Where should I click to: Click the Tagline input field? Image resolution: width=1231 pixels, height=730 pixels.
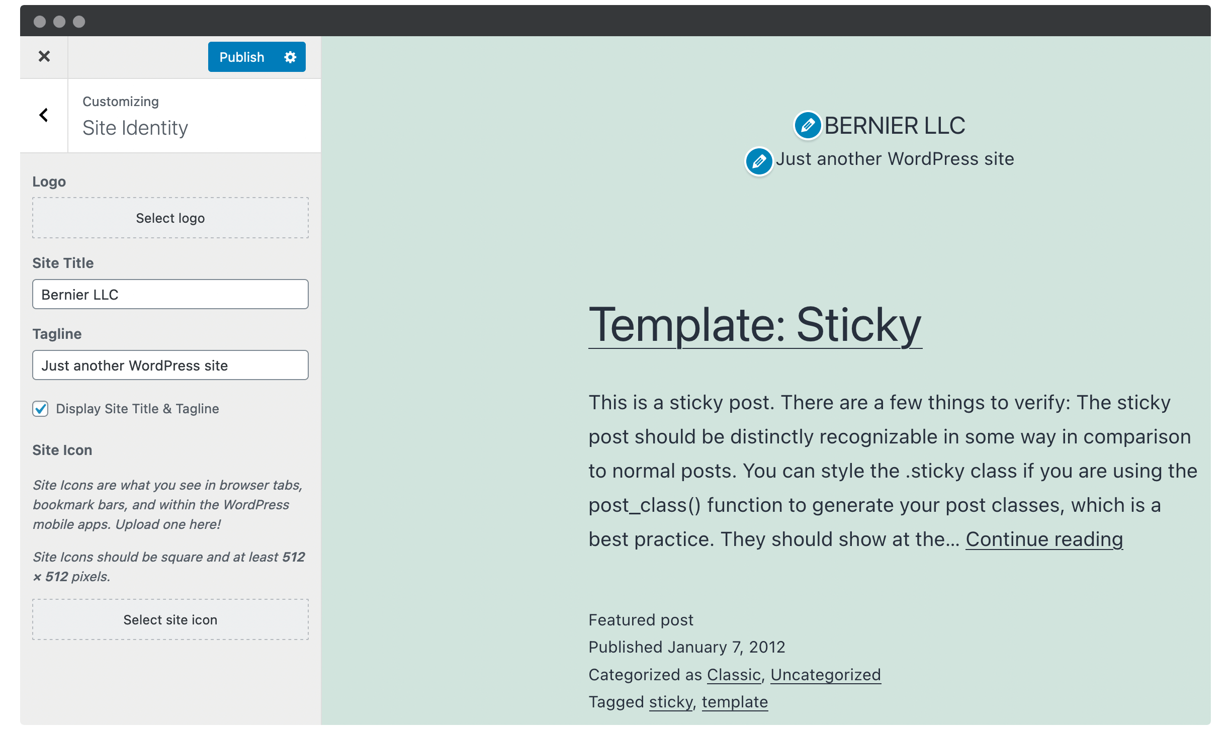(x=170, y=365)
